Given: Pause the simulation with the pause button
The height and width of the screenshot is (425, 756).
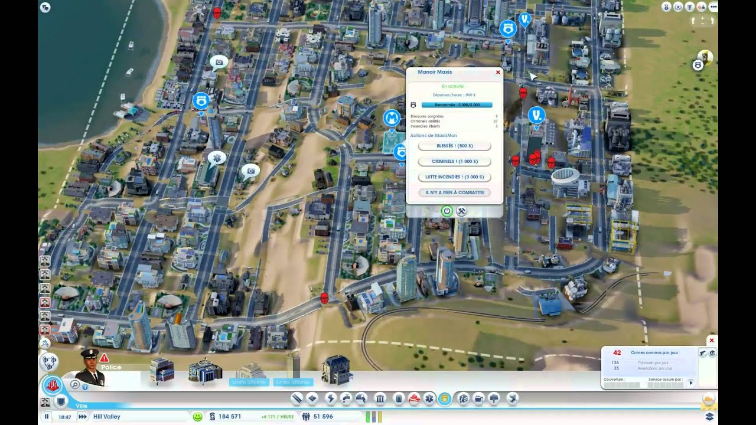Looking at the screenshot, I should coord(46,417).
